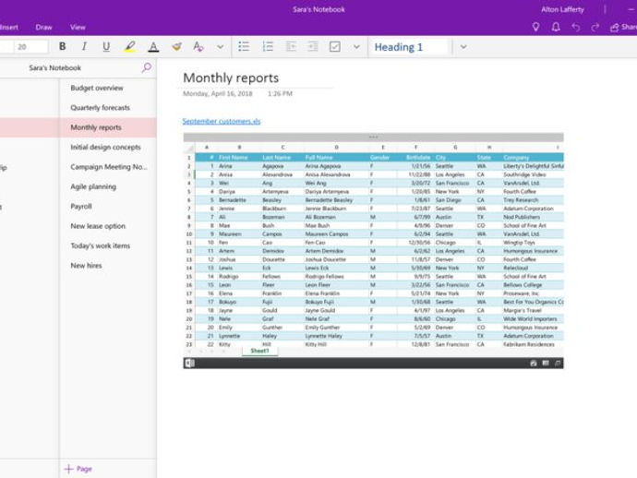Expand the tags dropdown arrow
Screen dimensions: 637x478
coord(356,47)
